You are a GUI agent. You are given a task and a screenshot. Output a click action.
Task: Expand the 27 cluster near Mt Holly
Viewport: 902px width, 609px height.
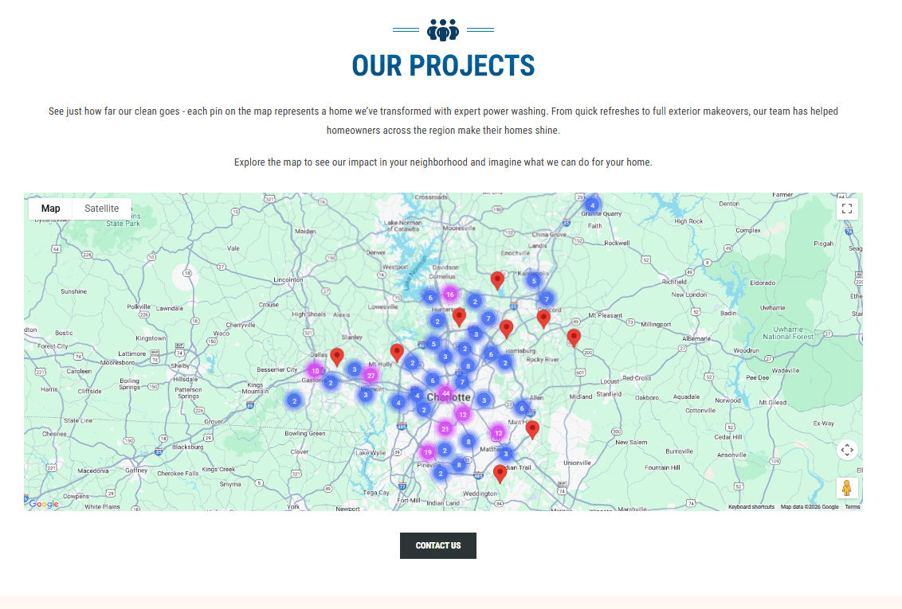pyautogui.click(x=371, y=375)
